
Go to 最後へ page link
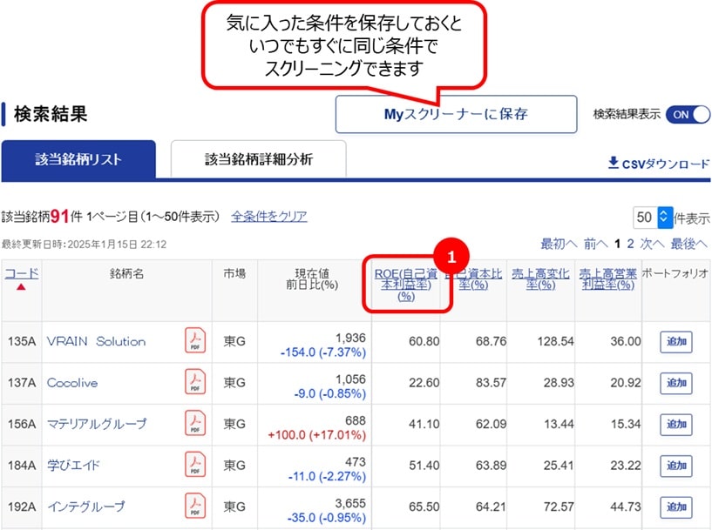coord(689,244)
